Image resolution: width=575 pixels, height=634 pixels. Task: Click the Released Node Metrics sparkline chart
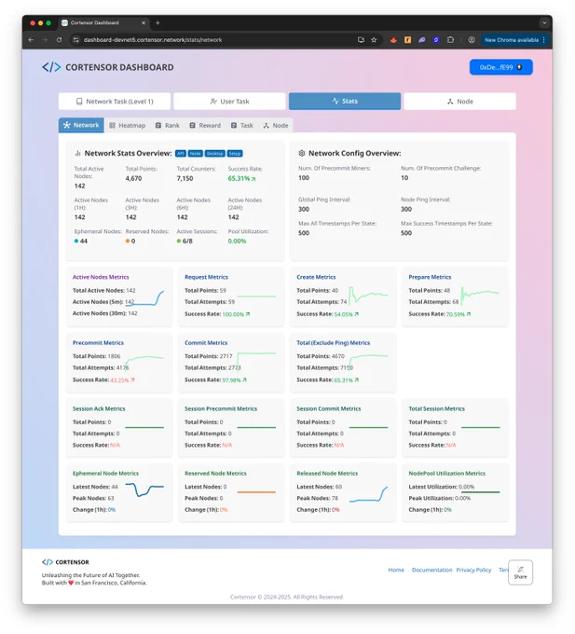(368, 494)
